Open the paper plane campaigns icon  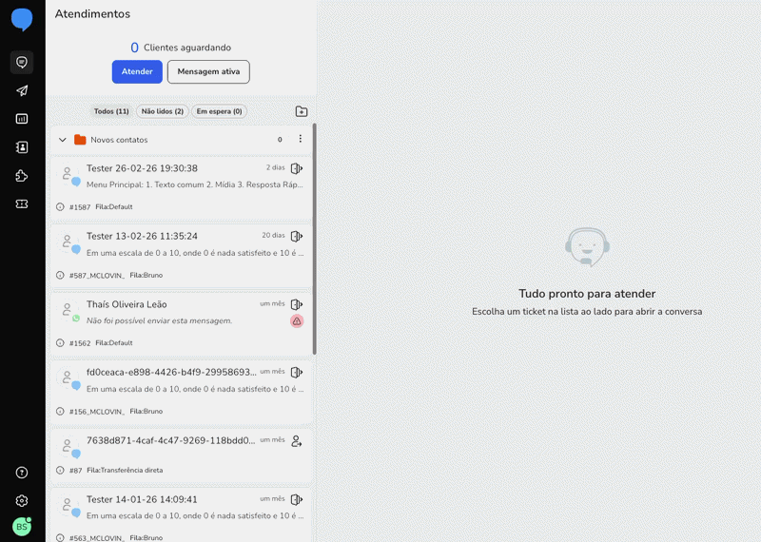(22, 91)
